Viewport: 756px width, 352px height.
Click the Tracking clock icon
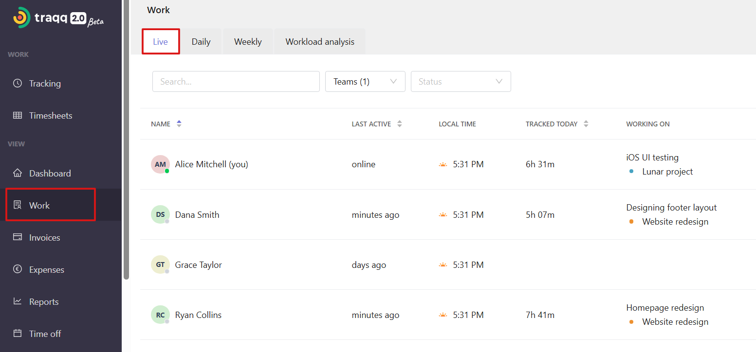pos(18,83)
